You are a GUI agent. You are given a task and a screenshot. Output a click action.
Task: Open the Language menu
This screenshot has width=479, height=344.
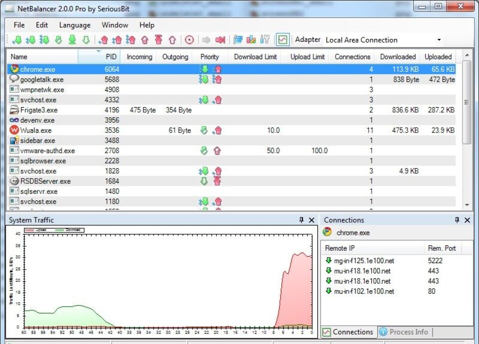pyautogui.click(x=75, y=25)
